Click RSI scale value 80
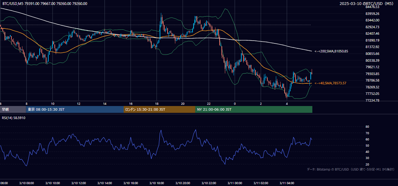Screen dimensions: 398x186 (x=367, y=127)
